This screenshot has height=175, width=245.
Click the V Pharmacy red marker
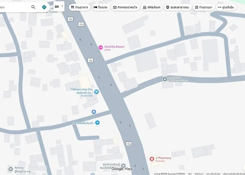pyautogui.click(x=152, y=159)
